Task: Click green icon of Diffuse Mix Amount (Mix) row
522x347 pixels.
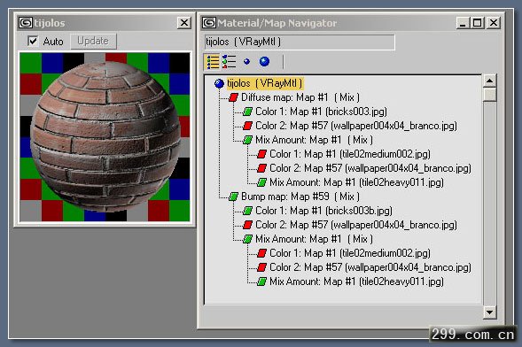Action: point(247,140)
